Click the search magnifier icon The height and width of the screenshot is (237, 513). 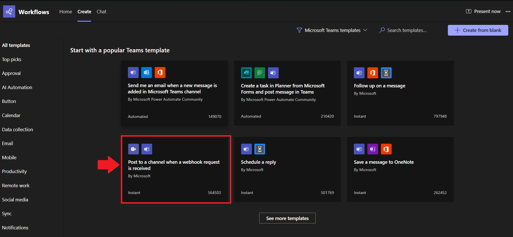pyautogui.click(x=382, y=30)
